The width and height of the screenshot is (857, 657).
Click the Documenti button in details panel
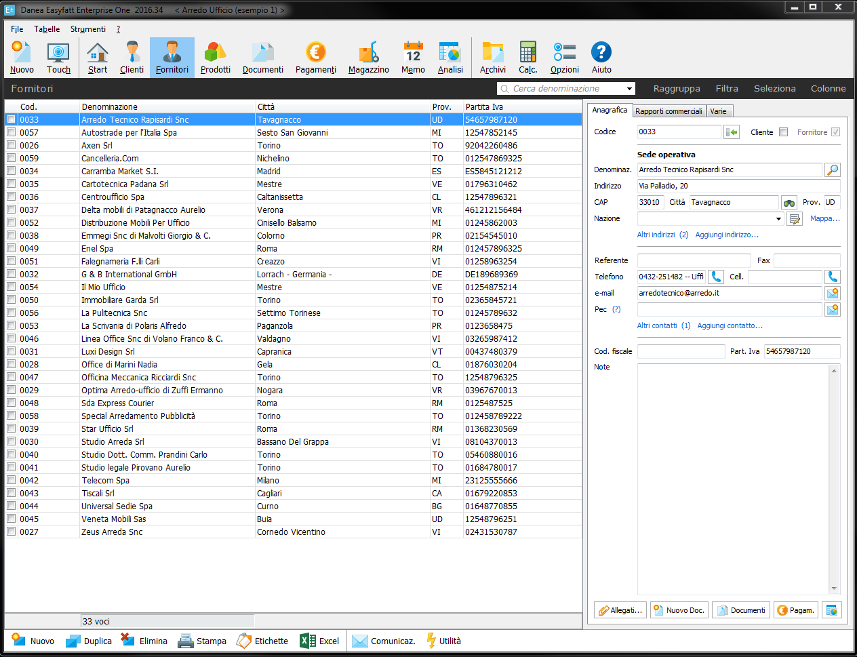coord(741,610)
